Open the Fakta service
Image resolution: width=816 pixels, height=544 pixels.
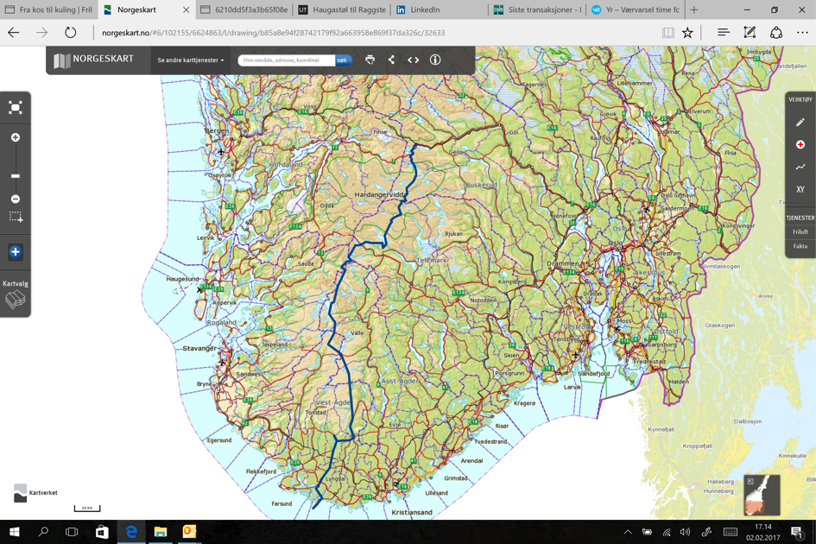(x=800, y=246)
